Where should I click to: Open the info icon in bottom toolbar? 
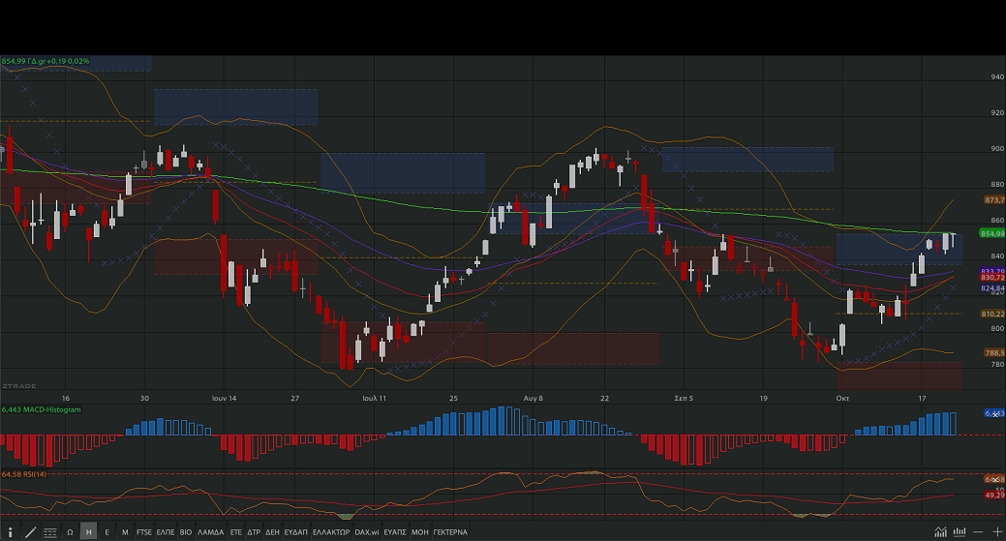(11, 532)
